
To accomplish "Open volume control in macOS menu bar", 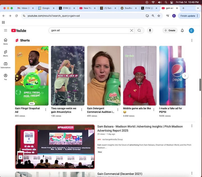I will 160,2.
